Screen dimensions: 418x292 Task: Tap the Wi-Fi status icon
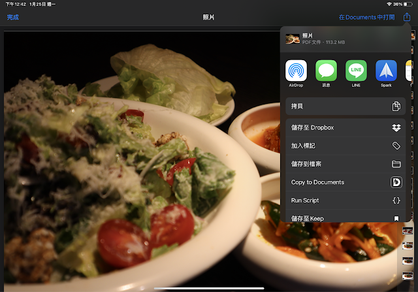click(x=389, y=5)
